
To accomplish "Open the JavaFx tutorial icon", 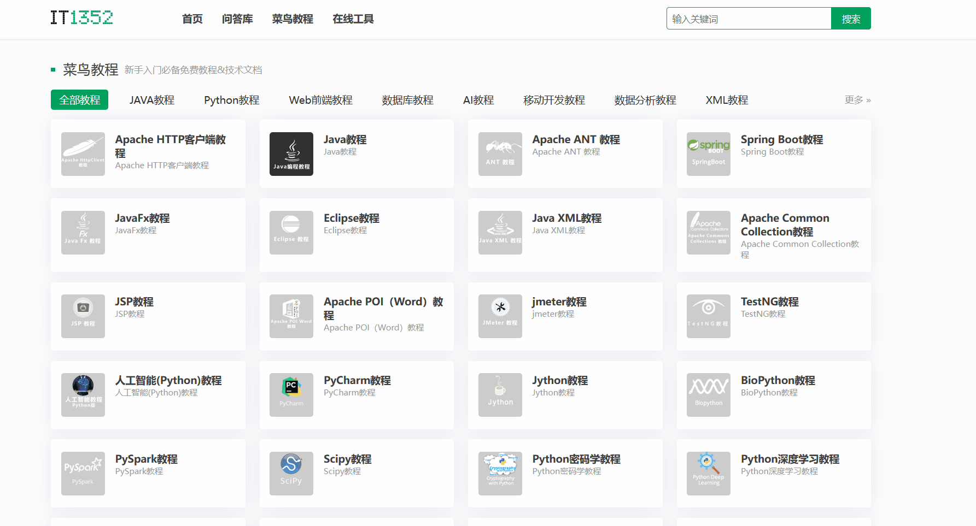I will [83, 233].
